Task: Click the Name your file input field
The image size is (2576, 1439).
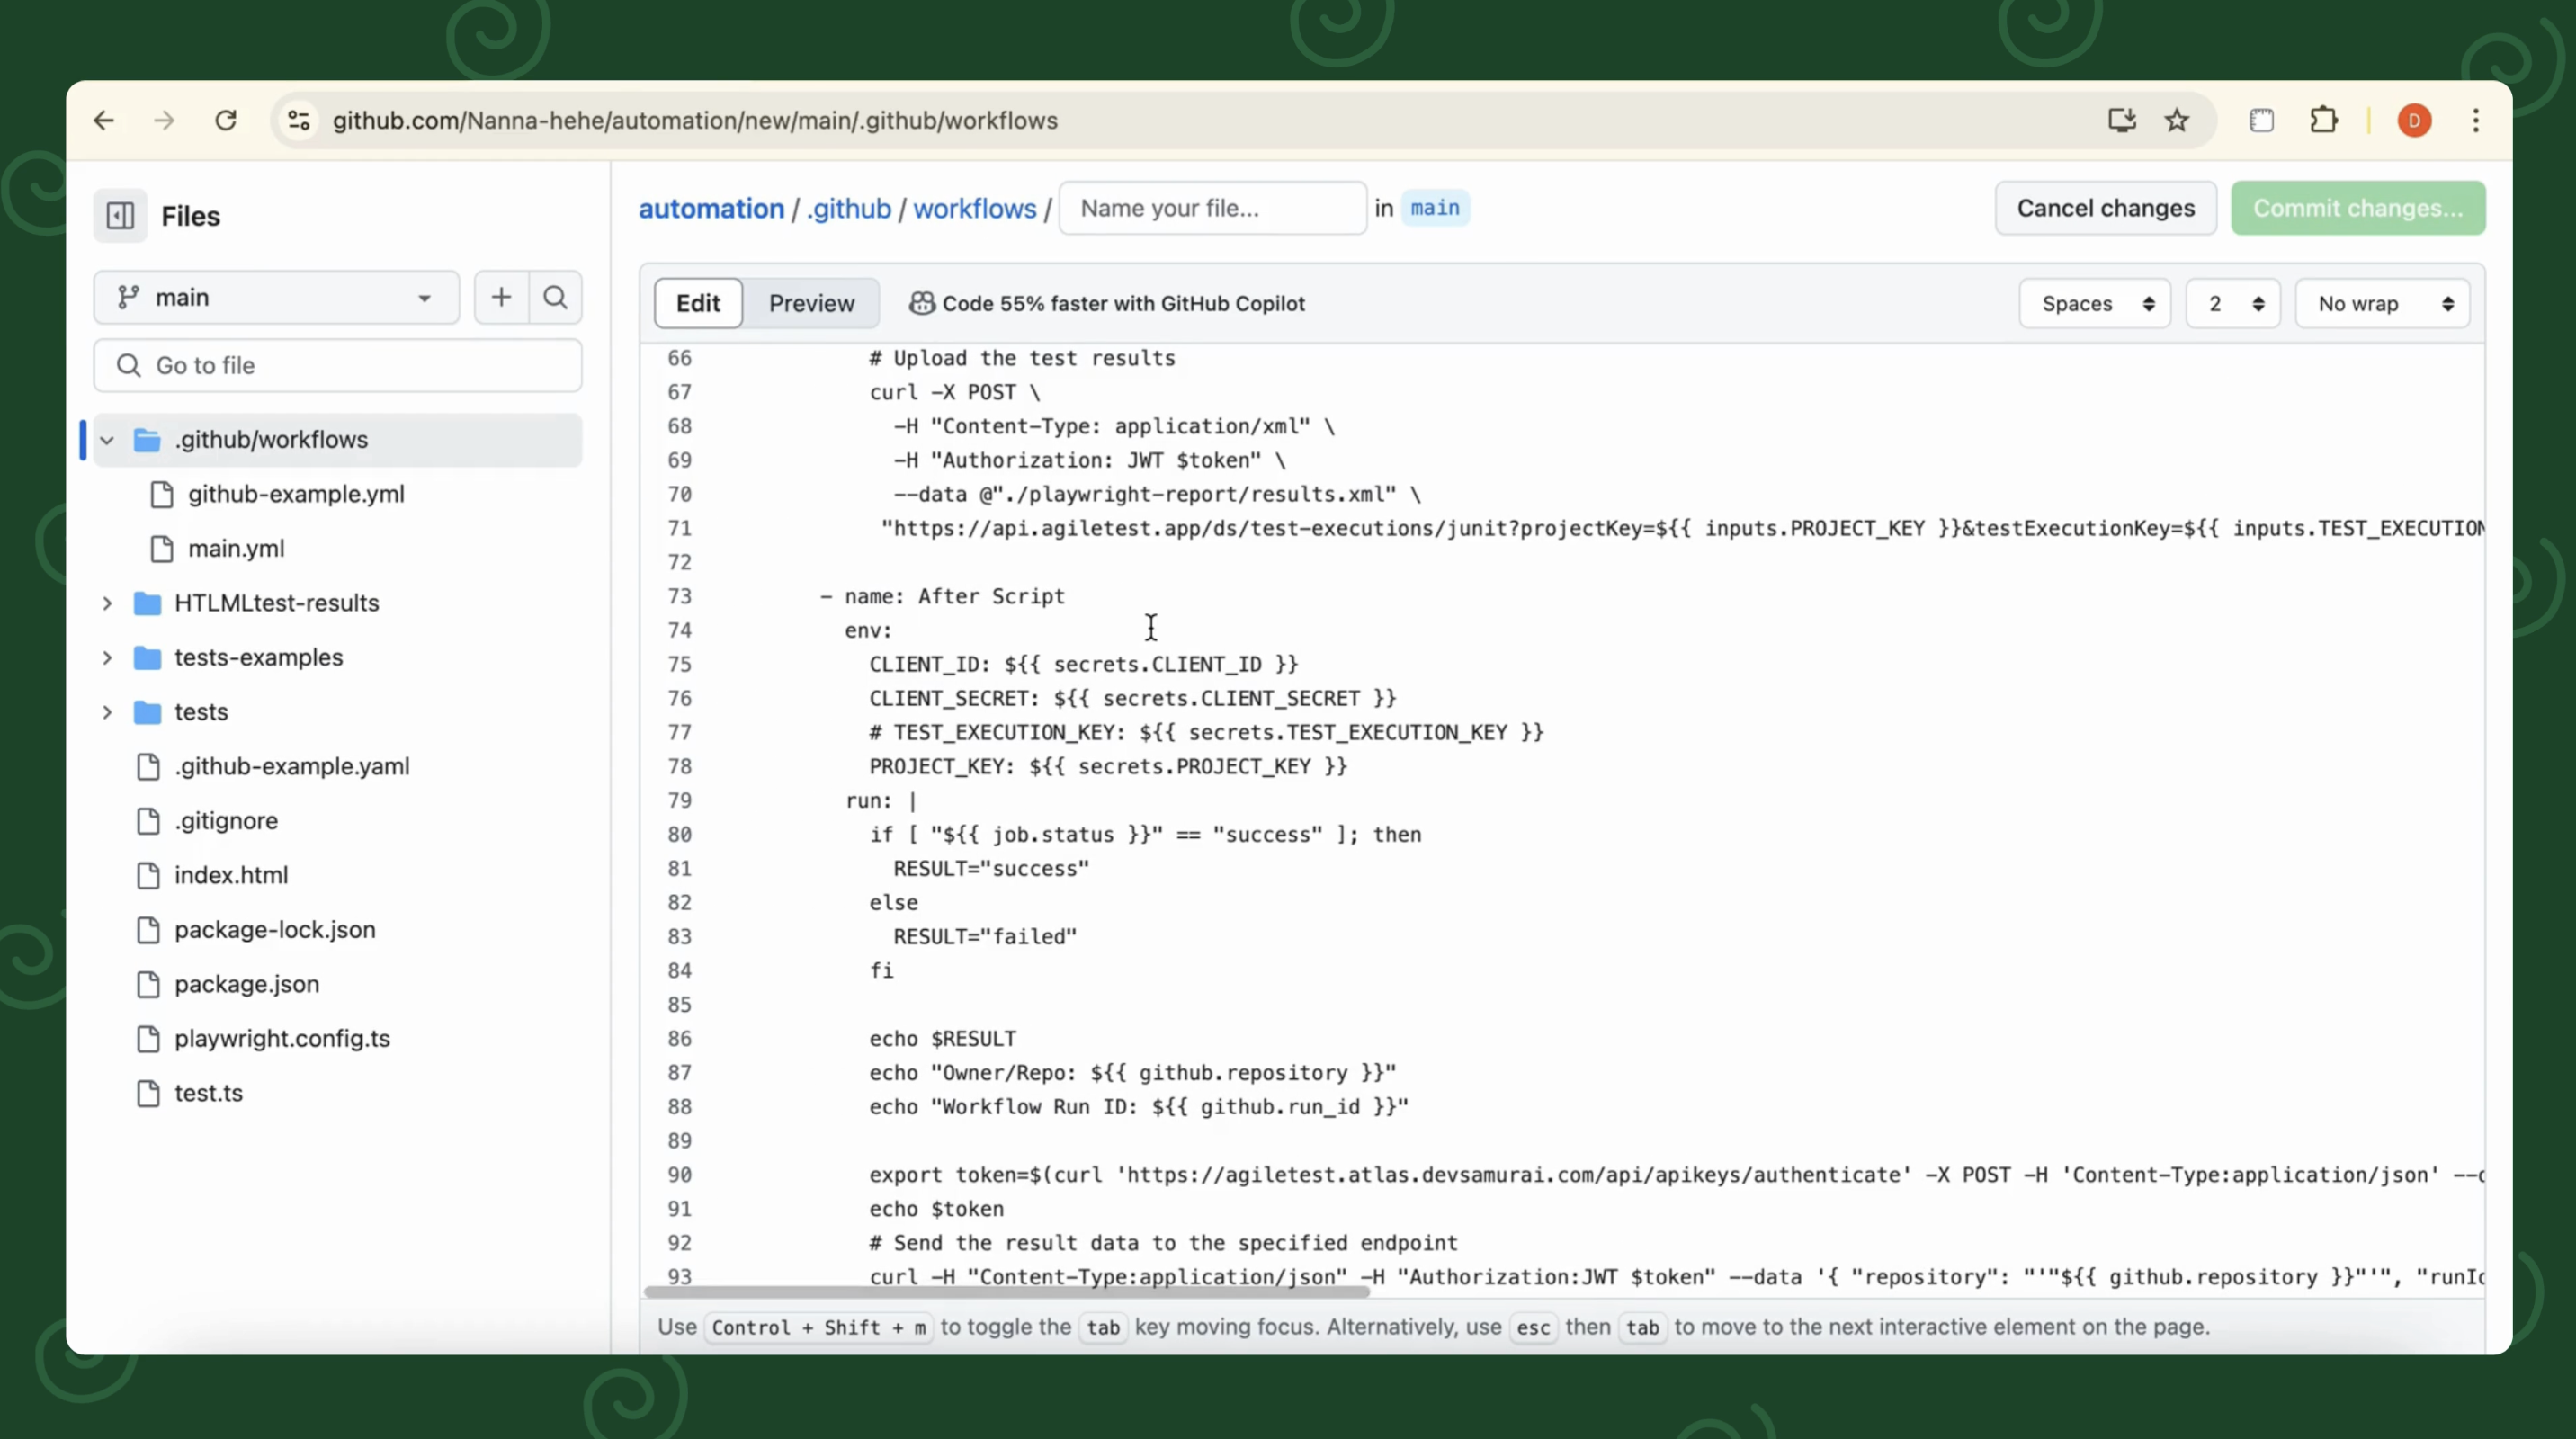Action: (1211, 207)
